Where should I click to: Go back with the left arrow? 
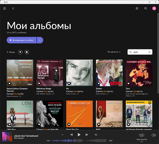click(13, 8)
